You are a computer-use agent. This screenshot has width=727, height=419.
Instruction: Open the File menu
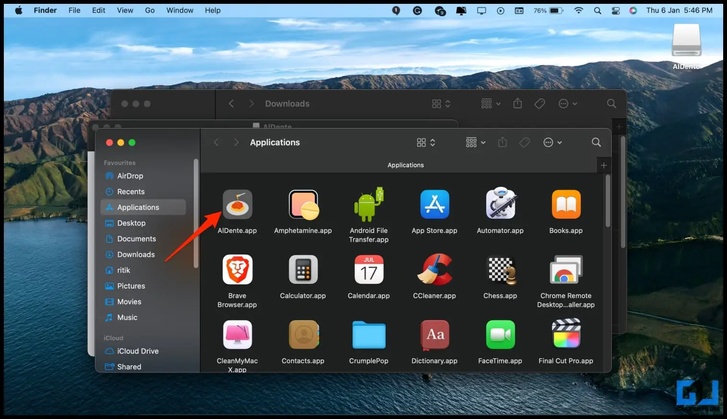pos(74,10)
